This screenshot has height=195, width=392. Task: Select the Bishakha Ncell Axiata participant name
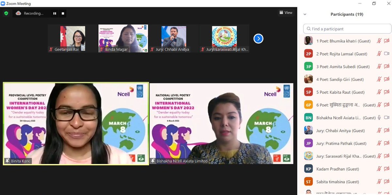click(346, 118)
